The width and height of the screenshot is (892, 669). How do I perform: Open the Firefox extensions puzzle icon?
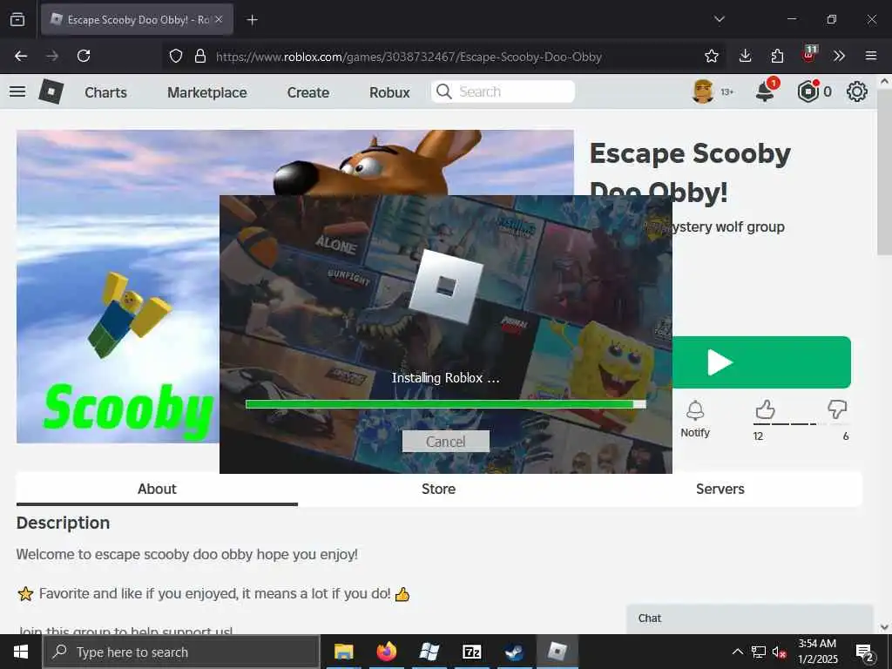click(777, 56)
